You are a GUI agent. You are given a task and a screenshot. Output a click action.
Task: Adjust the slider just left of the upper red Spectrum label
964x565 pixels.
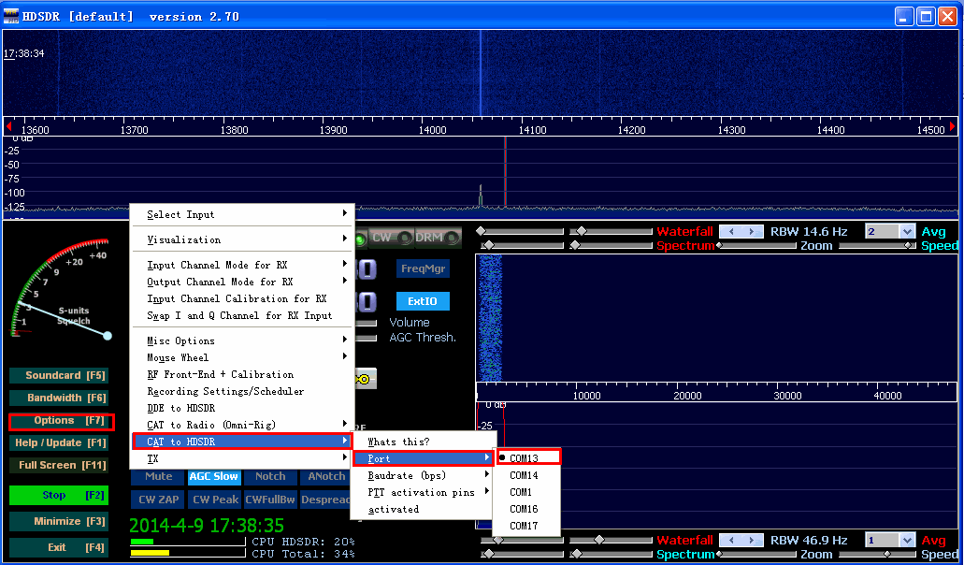pos(611,245)
